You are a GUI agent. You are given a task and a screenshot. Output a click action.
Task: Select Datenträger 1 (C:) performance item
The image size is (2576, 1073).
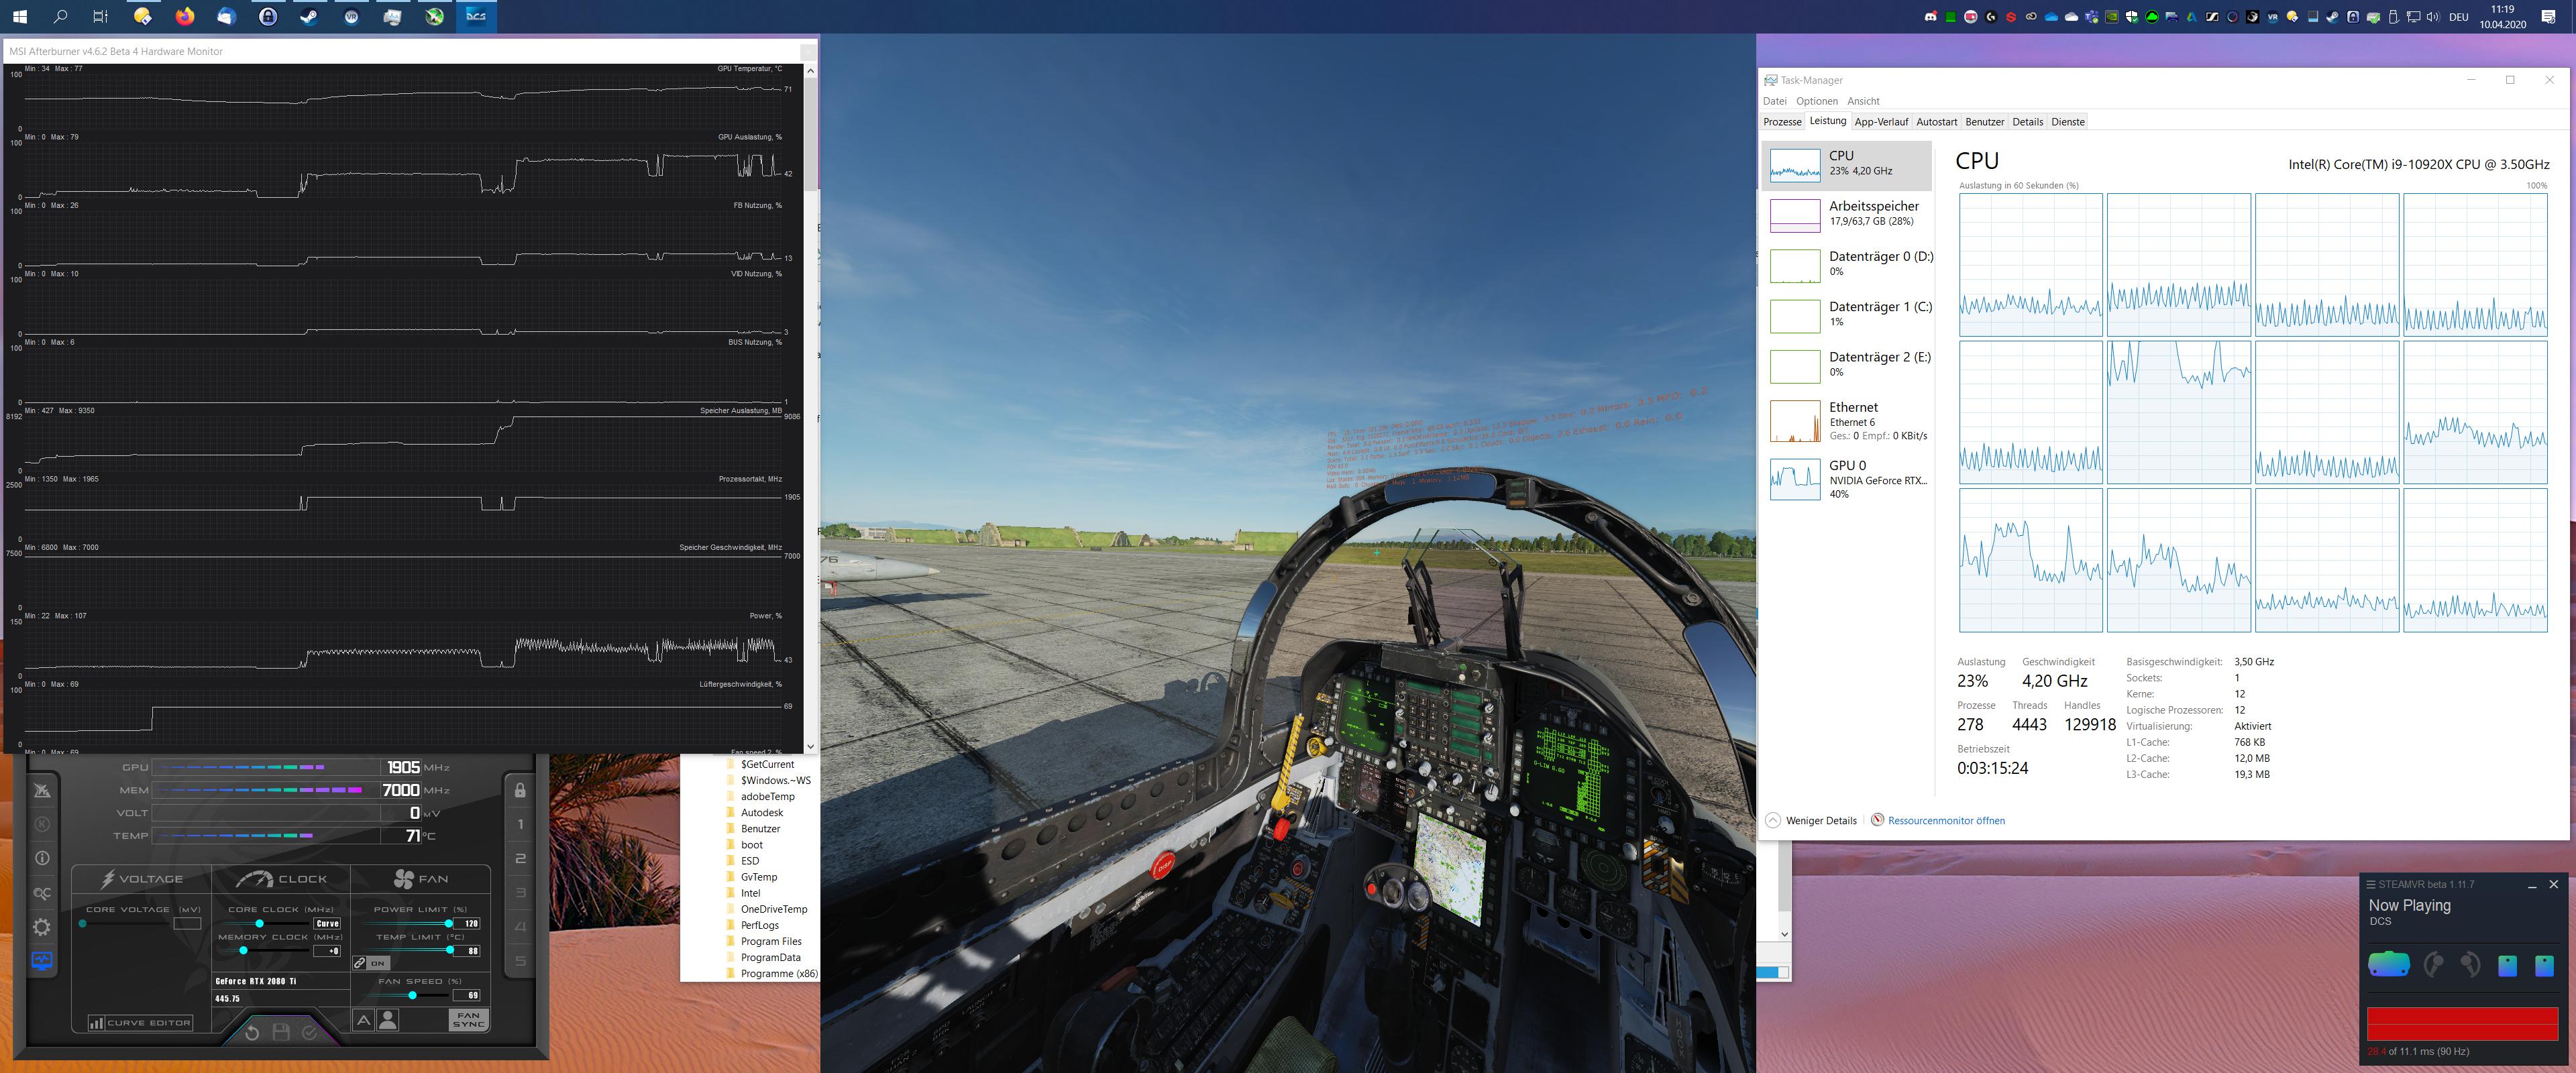tap(1848, 315)
